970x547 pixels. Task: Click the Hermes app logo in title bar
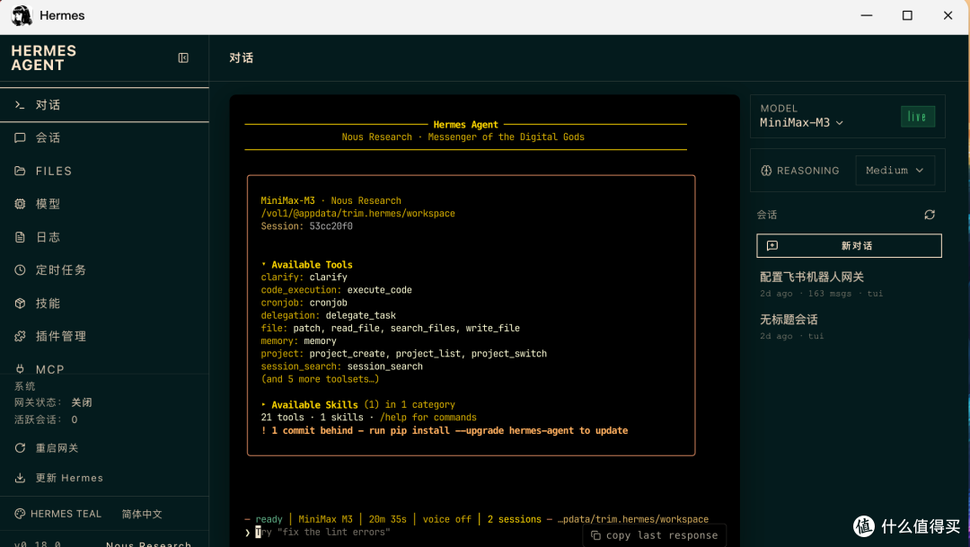[x=22, y=15]
